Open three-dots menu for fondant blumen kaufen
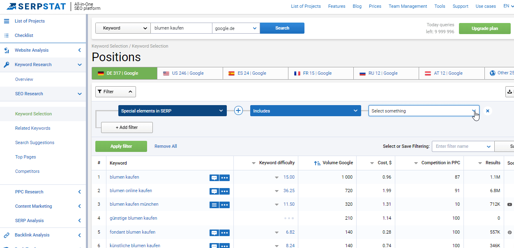 (224, 232)
